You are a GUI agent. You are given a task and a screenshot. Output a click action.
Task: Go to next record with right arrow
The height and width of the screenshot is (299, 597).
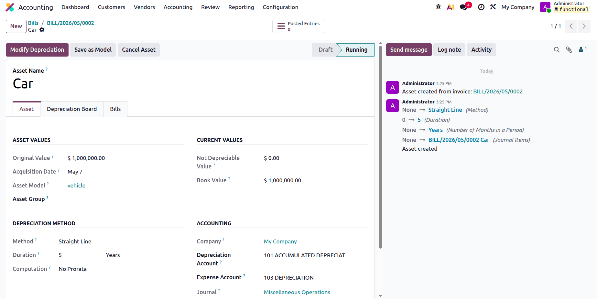click(x=584, y=26)
